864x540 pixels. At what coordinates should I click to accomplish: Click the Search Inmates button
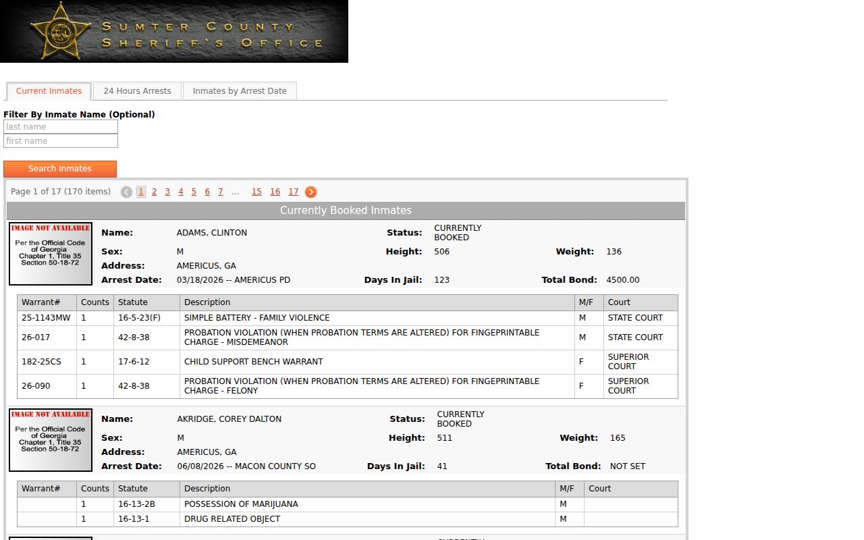pos(60,169)
